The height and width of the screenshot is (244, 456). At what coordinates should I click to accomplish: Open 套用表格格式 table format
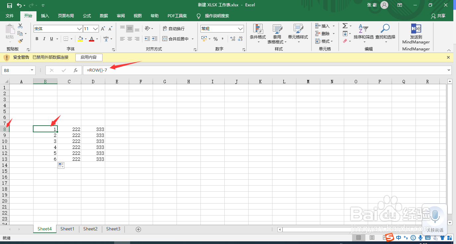tap(277, 34)
